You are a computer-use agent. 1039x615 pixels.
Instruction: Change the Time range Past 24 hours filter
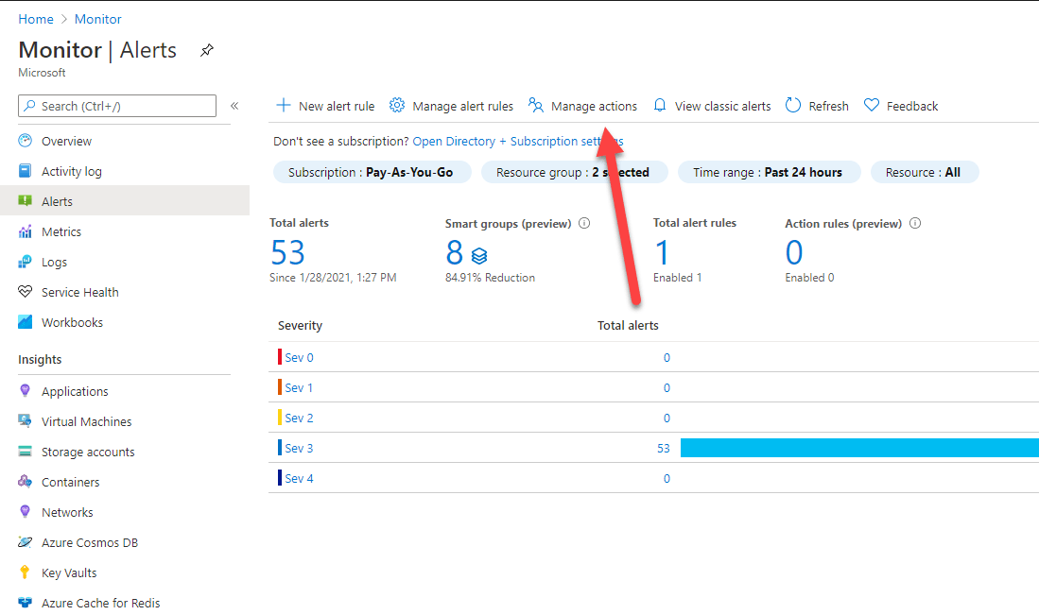click(768, 173)
